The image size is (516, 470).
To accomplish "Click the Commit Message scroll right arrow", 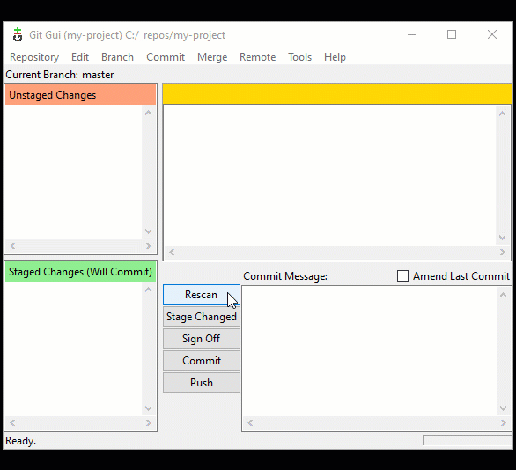I will pyautogui.click(x=503, y=423).
